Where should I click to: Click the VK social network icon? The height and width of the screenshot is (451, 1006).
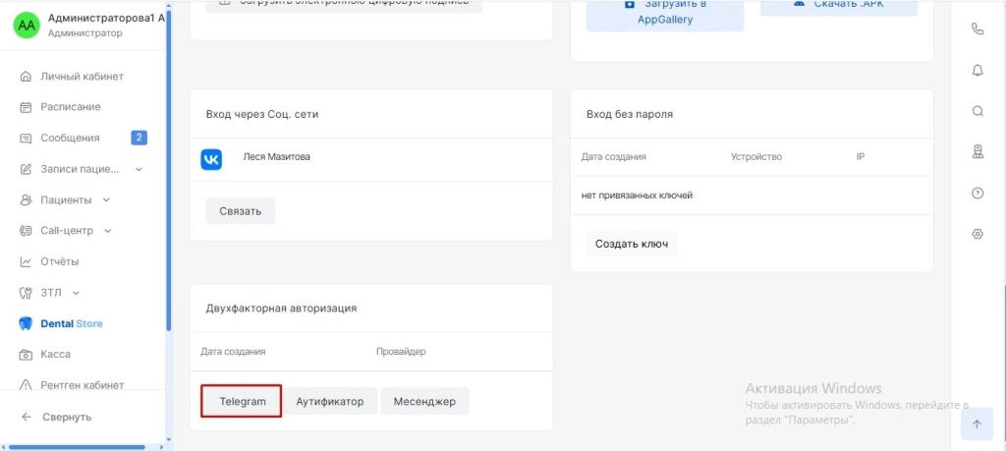coord(211,159)
